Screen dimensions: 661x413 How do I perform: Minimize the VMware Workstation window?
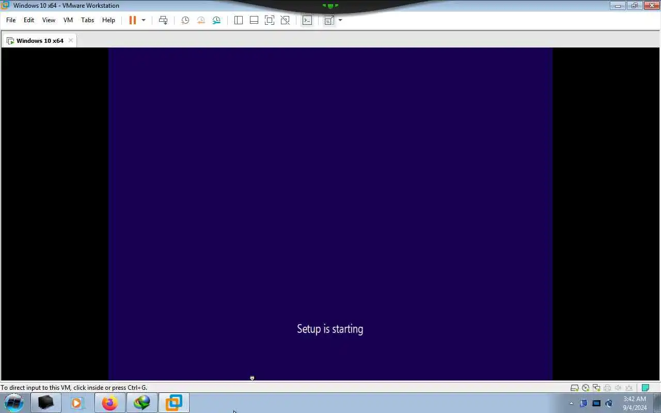coord(618,6)
